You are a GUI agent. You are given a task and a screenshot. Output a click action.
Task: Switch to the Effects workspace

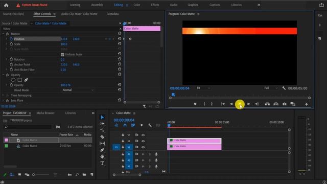point(155,5)
